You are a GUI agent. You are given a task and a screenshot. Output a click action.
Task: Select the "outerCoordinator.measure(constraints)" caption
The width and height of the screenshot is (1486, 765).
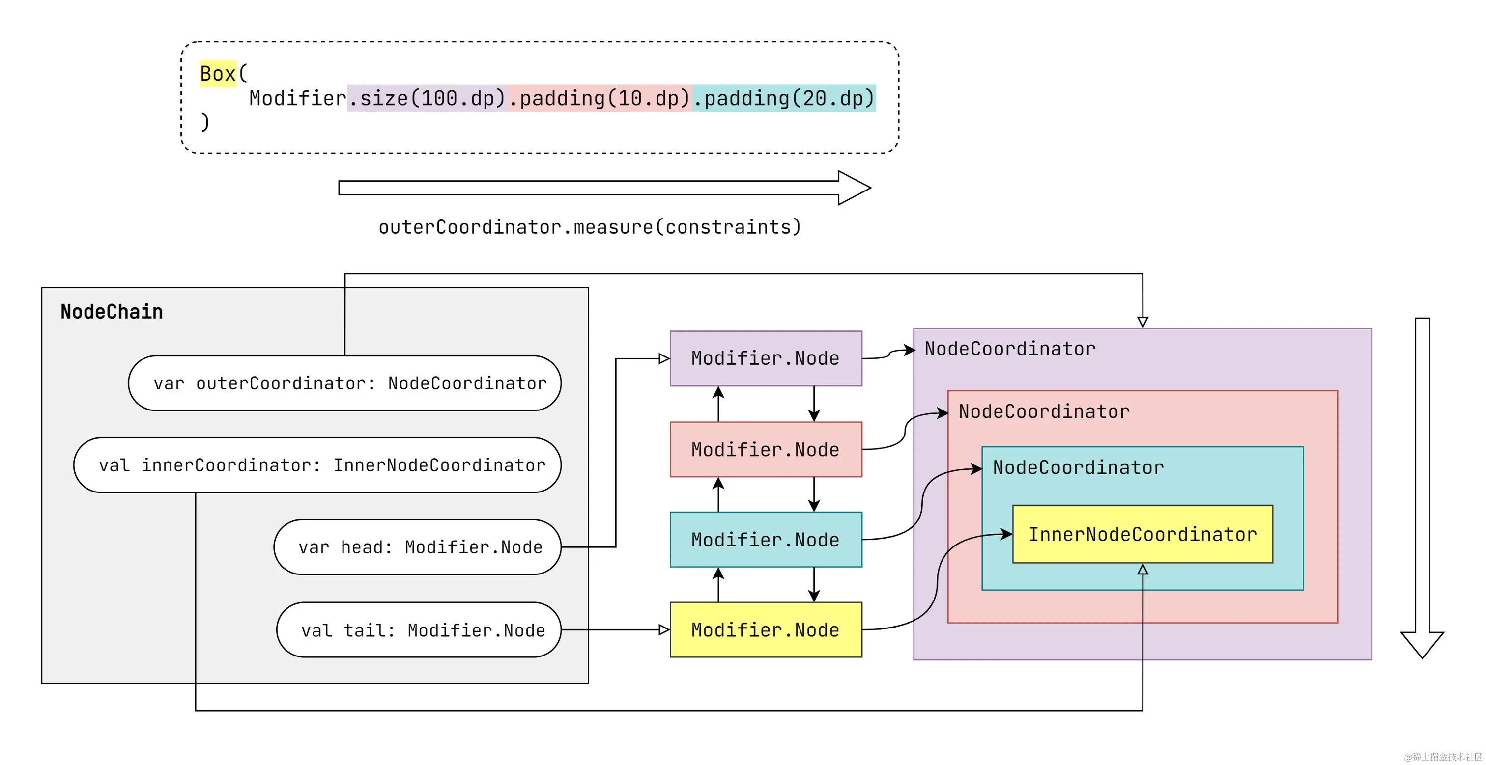click(x=590, y=226)
